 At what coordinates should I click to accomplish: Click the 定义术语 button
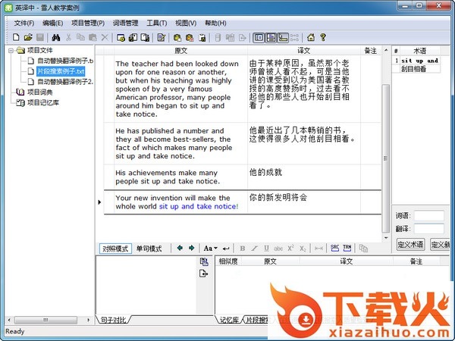click(x=410, y=245)
